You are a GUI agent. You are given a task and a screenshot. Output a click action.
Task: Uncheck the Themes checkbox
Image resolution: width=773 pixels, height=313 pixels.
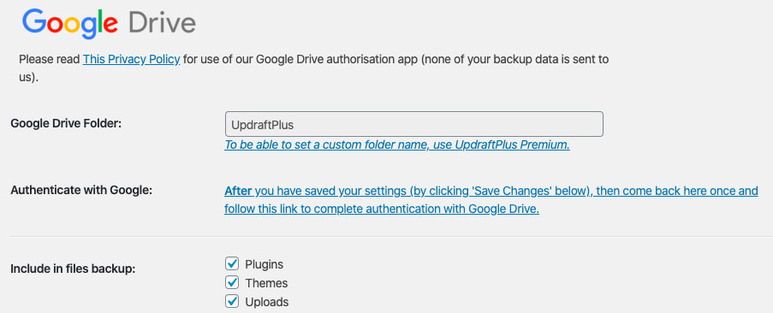[x=232, y=282]
